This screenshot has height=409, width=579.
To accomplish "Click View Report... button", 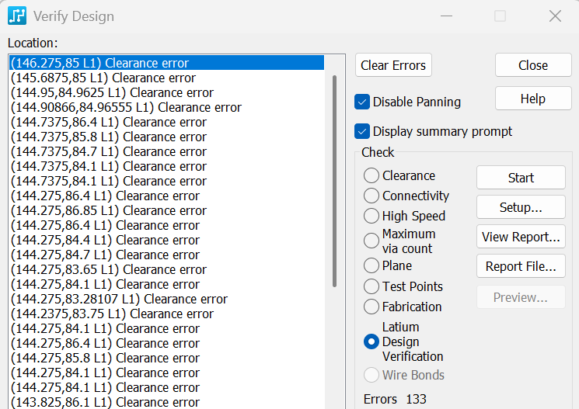I will (521, 237).
